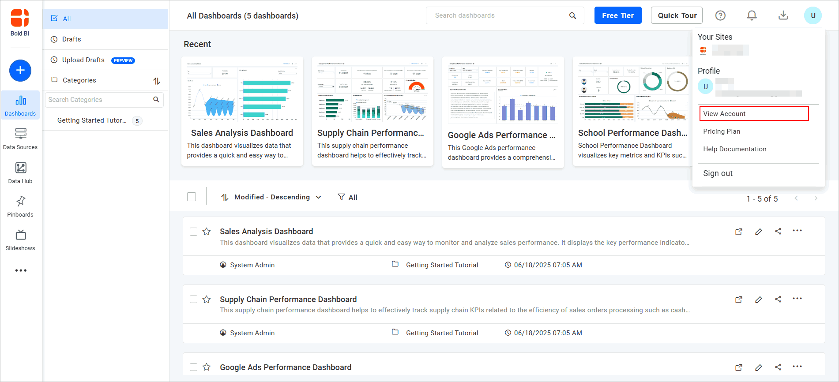Open the All filter dropdown

click(x=347, y=197)
